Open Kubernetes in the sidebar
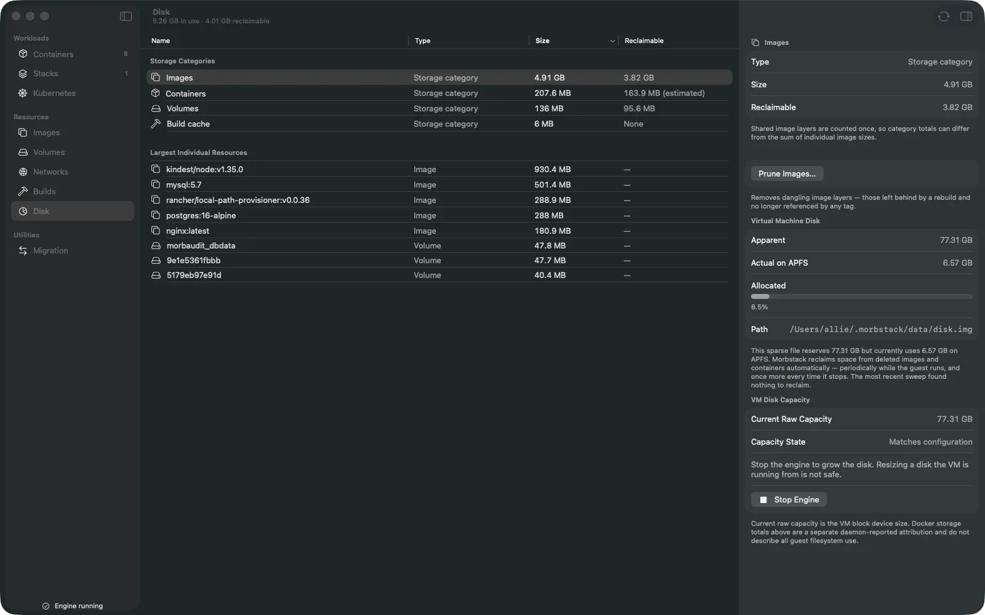This screenshot has height=615, width=985. coord(73,93)
